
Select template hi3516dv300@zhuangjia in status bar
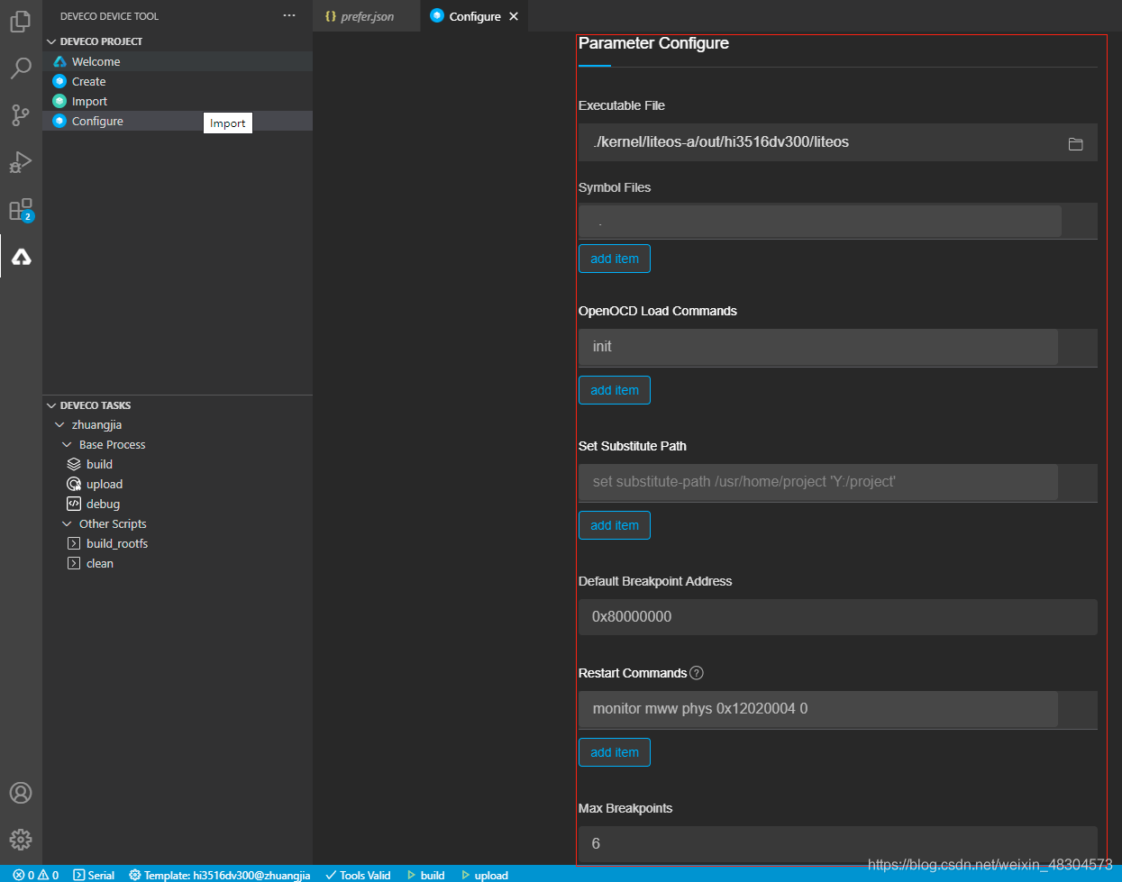219,875
